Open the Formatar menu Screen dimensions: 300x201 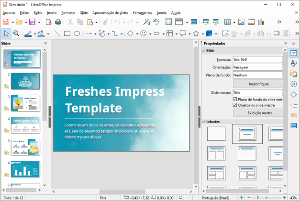(68, 13)
